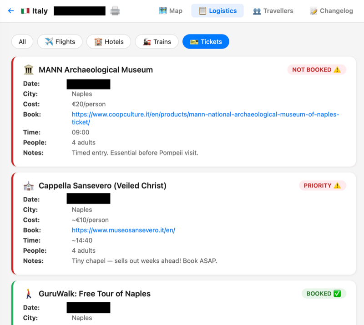Viewport: 364px width, 325px height.
Task: Click the airplane icon on the Flights filter
Action: coord(47,41)
